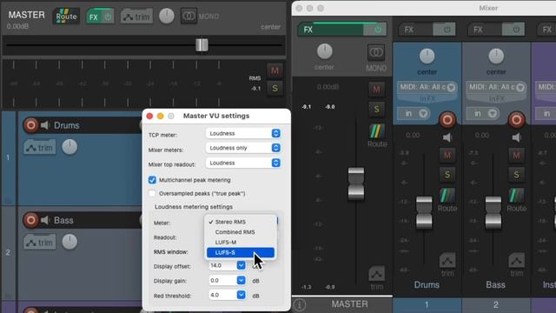Image resolution: width=556 pixels, height=313 pixels.
Task: Arm the Bass channel record button in Mixer
Action: point(517,120)
